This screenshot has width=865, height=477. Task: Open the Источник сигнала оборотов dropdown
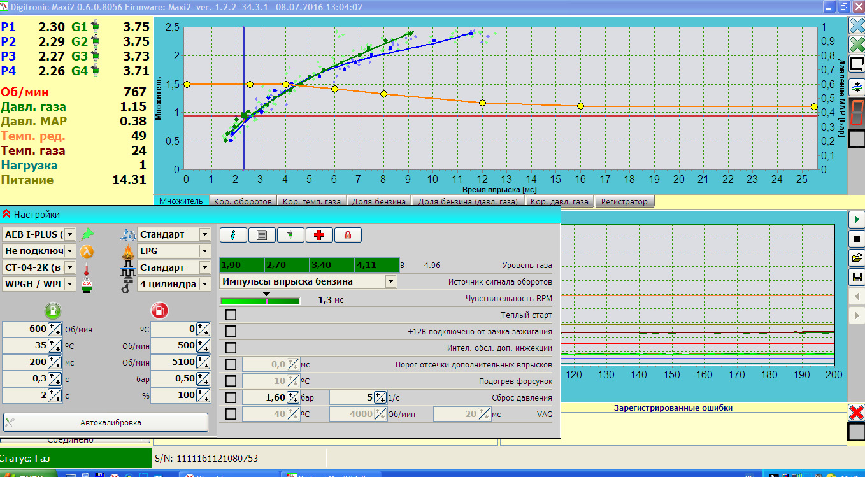click(x=390, y=281)
